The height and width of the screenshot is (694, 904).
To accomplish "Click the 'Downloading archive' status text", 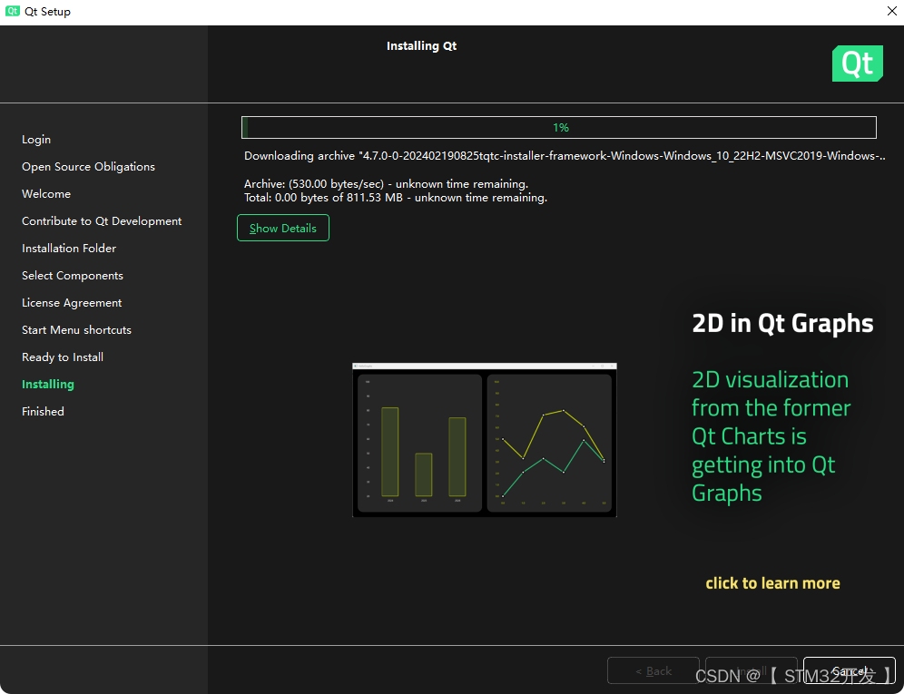I will click(565, 156).
